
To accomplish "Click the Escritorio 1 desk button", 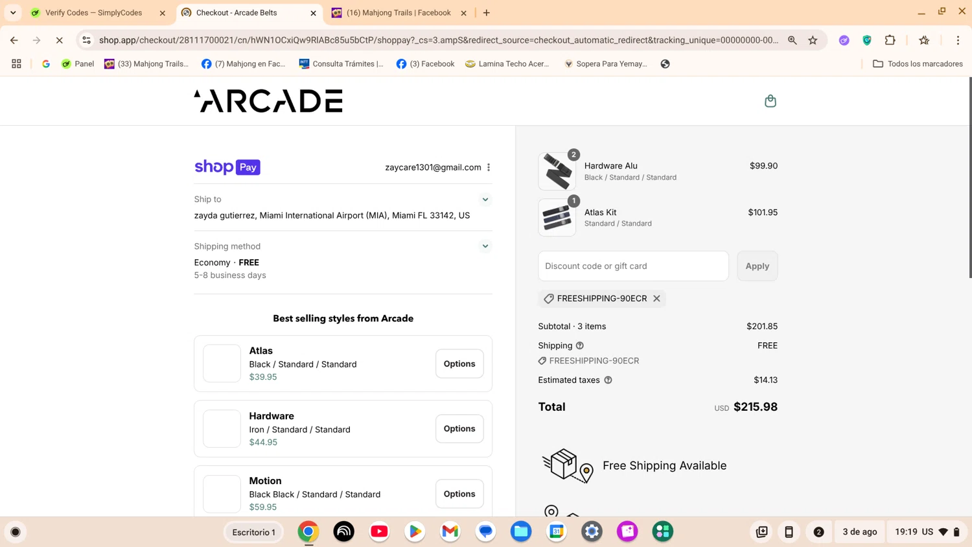I will 254,532.
